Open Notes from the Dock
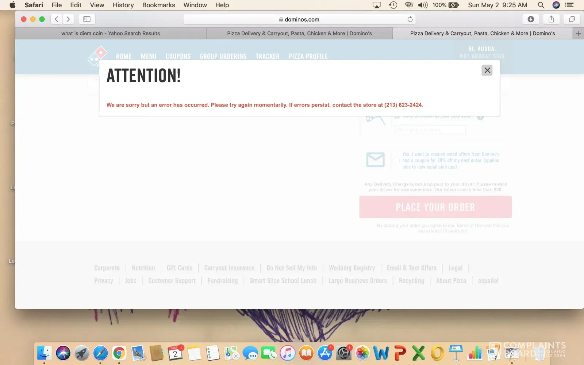 pyautogui.click(x=194, y=353)
